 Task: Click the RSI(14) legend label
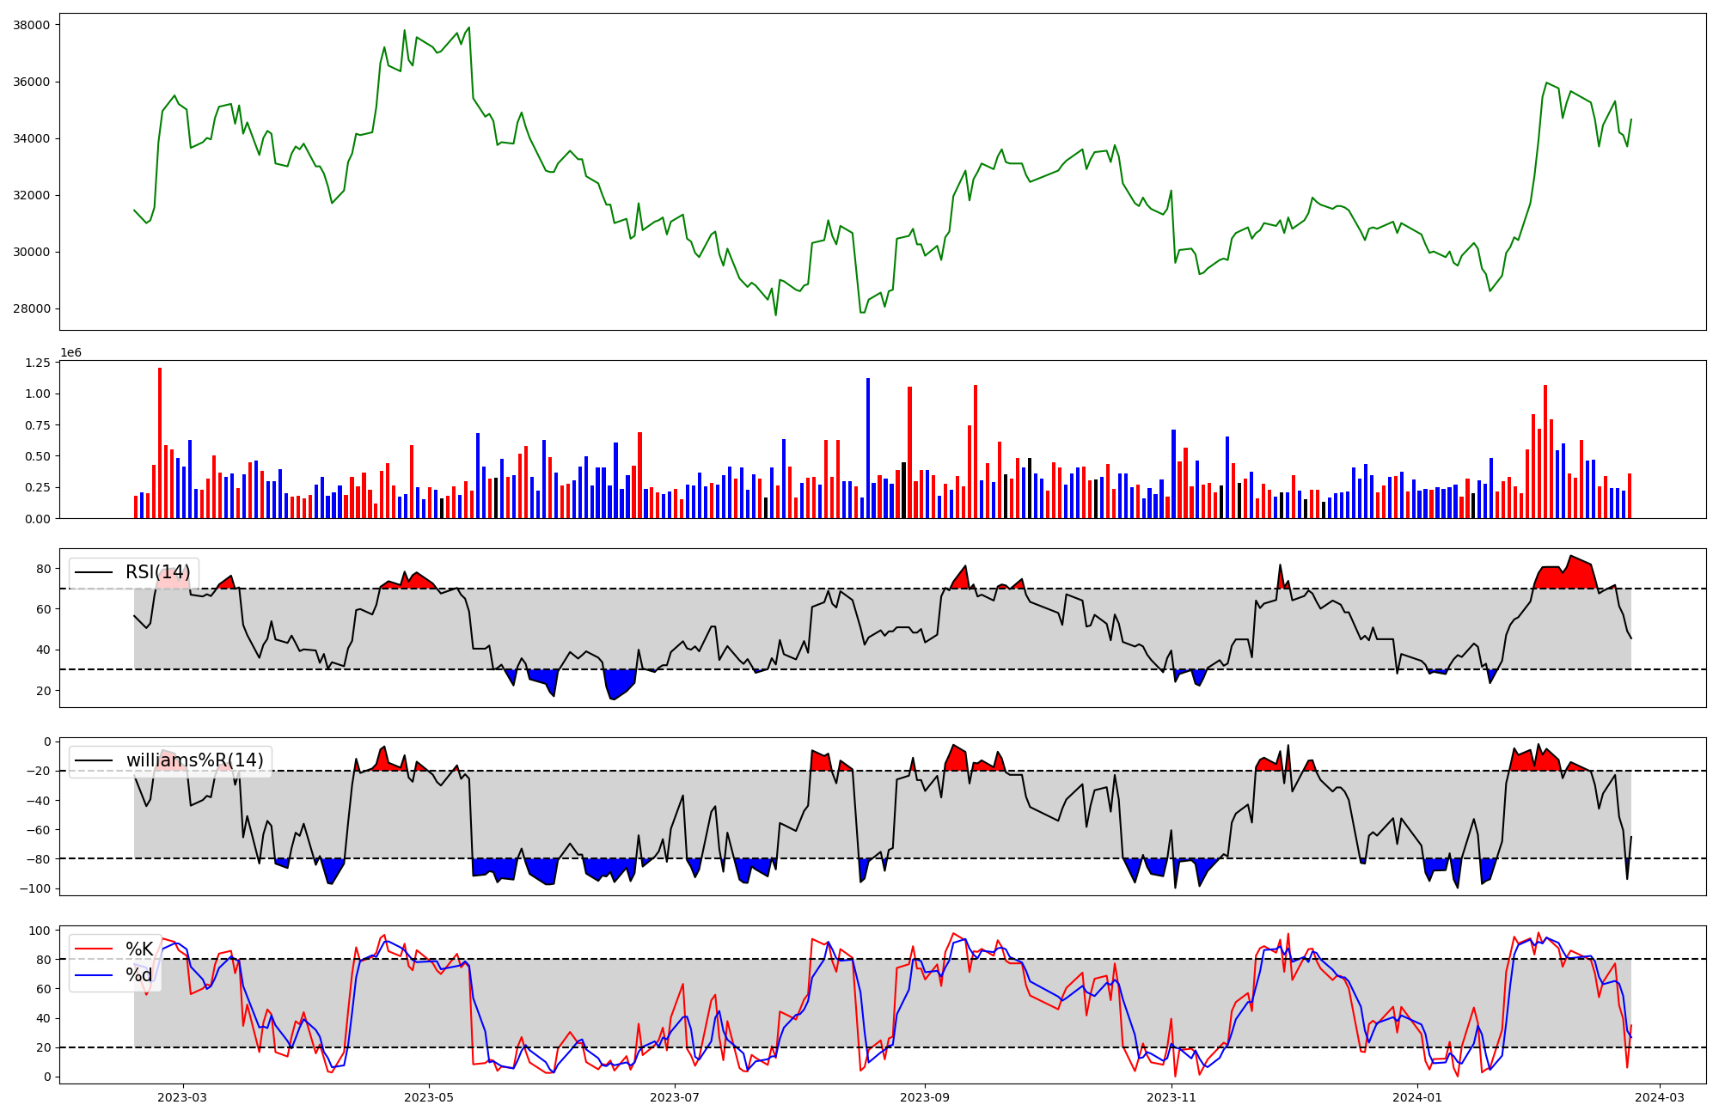point(158,572)
